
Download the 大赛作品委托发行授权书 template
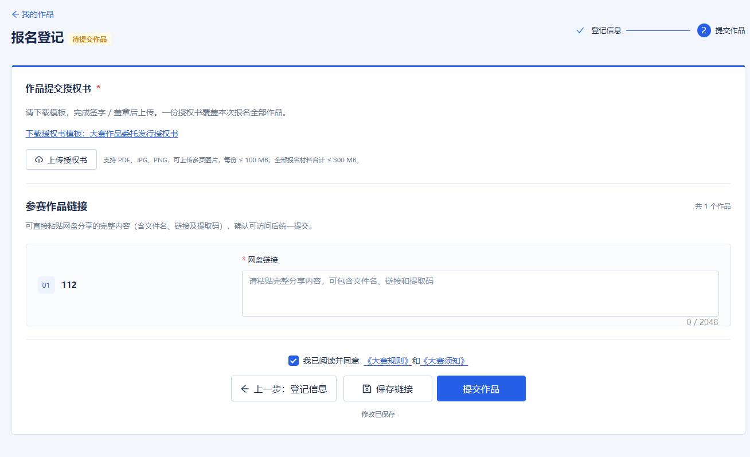pyautogui.click(x=102, y=134)
